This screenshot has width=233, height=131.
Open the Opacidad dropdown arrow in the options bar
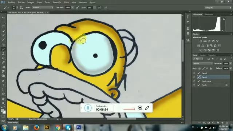[72, 8]
